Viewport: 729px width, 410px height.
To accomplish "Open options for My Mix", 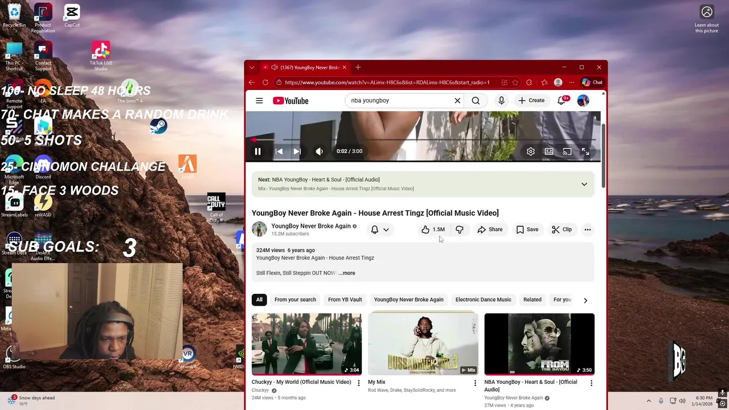I will [475, 383].
